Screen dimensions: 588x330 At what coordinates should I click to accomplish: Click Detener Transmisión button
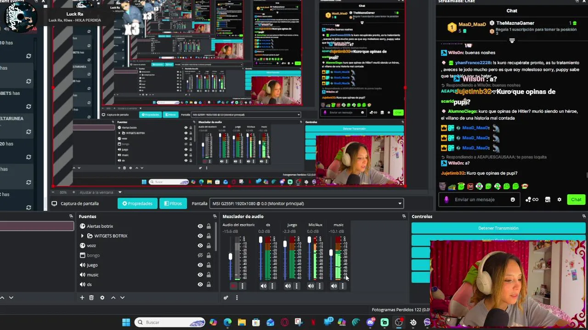(x=498, y=228)
